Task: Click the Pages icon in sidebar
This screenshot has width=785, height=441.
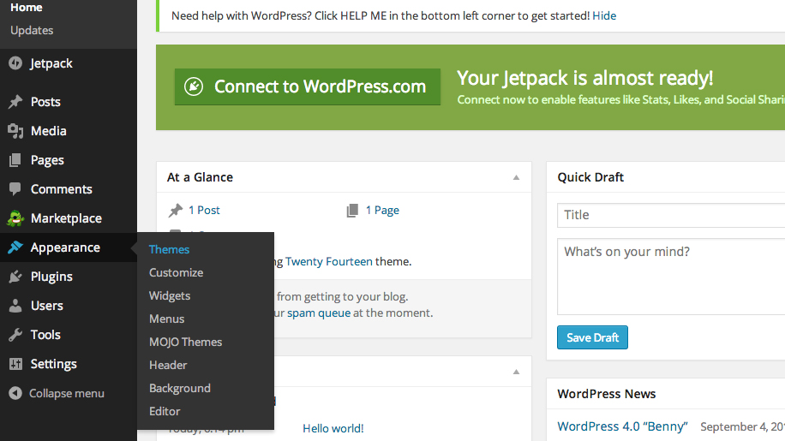Action: click(x=15, y=160)
